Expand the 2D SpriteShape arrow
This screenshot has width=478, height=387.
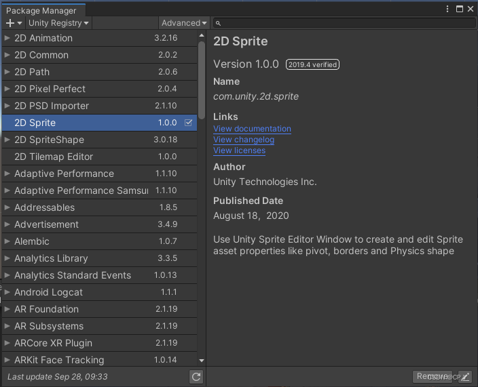7,140
